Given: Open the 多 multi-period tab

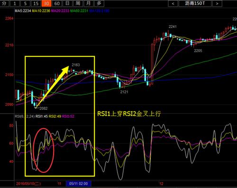Looking at the screenshot, I should point(99,3).
